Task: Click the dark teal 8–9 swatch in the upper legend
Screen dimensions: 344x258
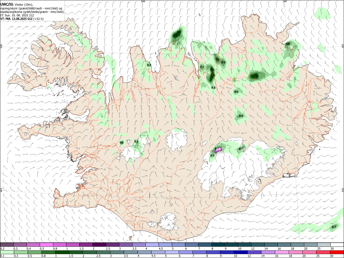Action: point(218,245)
